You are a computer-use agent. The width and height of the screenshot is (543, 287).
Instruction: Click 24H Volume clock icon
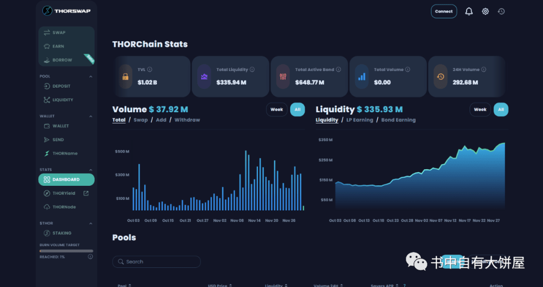(440, 77)
